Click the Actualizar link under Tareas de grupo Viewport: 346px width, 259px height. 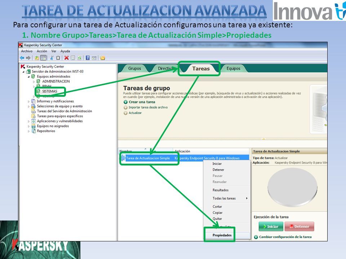tap(135, 113)
